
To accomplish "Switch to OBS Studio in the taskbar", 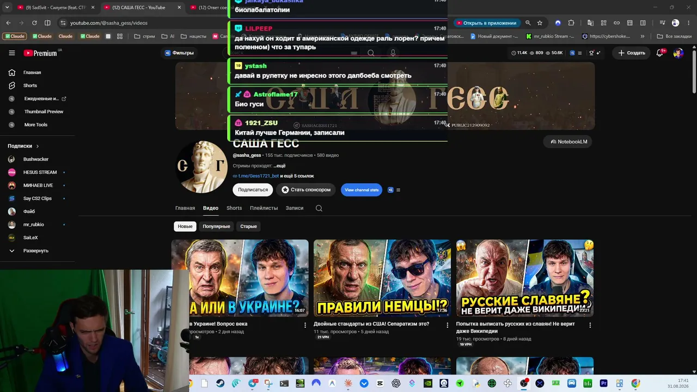I will (x=524, y=383).
